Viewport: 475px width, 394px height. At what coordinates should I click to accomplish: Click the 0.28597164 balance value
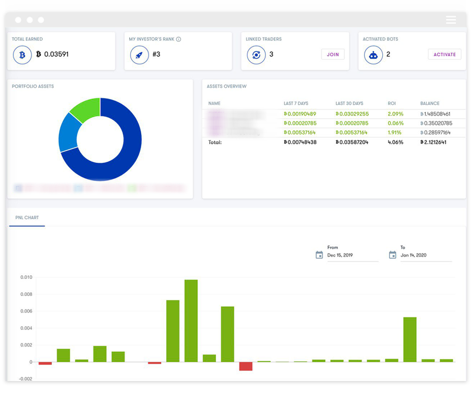pos(435,133)
